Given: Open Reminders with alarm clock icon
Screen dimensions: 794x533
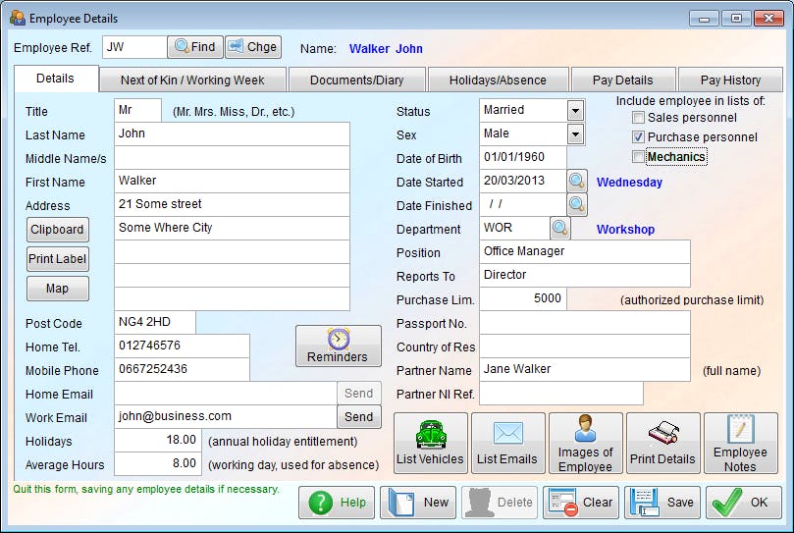Looking at the screenshot, I should click(x=339, y=346).
